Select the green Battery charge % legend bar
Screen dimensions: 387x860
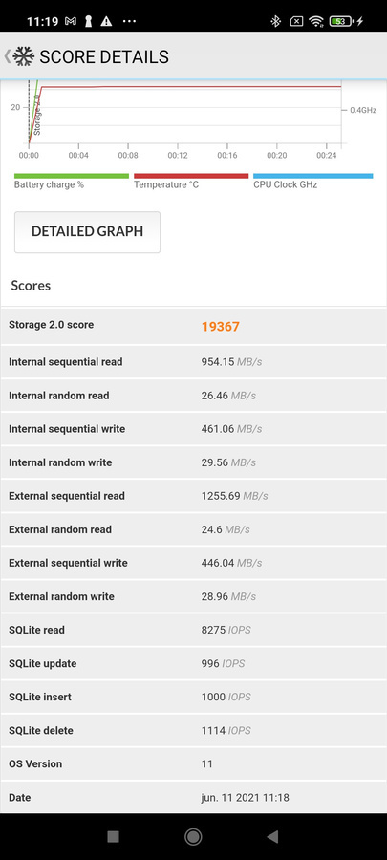72,176
